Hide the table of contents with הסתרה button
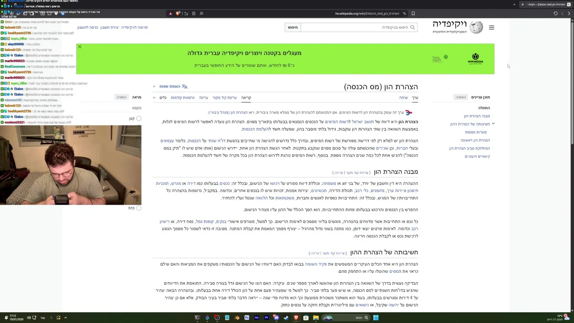This screenshot has width=574, height=323. point(461,97)
